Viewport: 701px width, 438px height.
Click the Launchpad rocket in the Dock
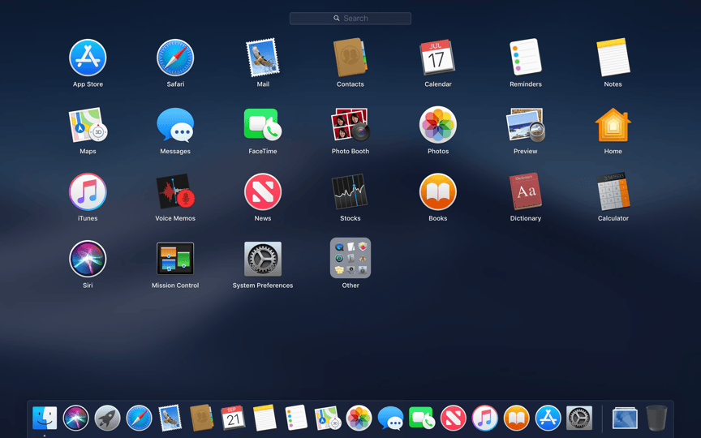point(107,418)
